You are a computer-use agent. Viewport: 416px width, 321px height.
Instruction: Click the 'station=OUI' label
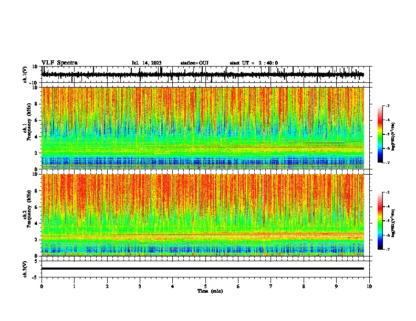pyautogui.click(x=194, y=63)
